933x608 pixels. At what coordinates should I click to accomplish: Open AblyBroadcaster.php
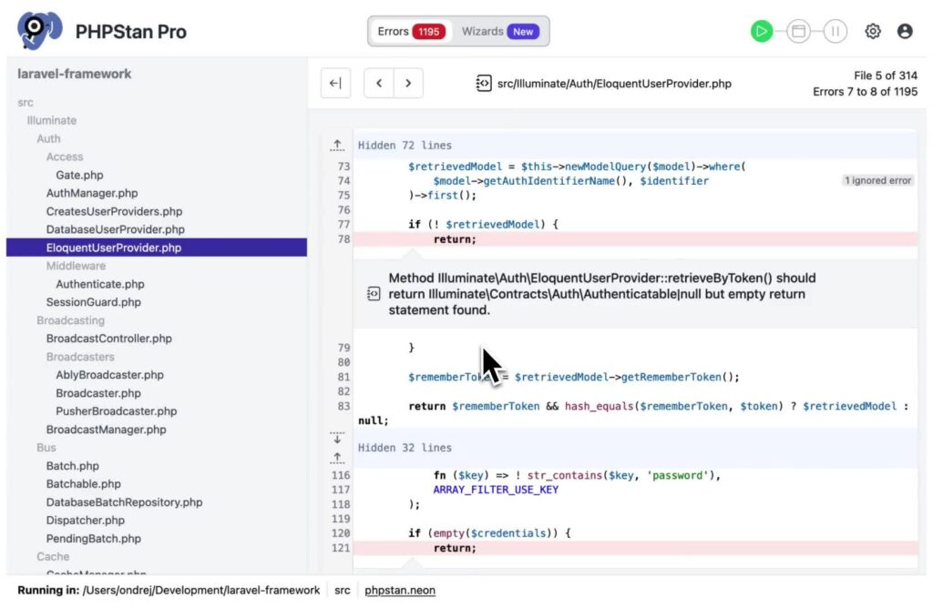click(x=110, y=375)
